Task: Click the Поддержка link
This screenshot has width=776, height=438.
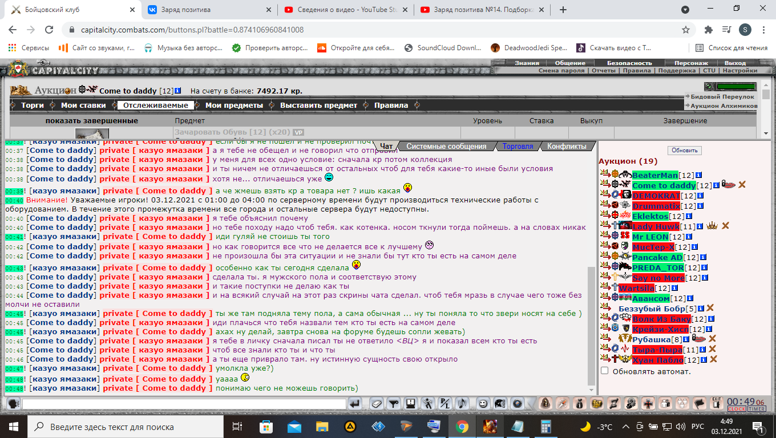Action: point(677,71)
